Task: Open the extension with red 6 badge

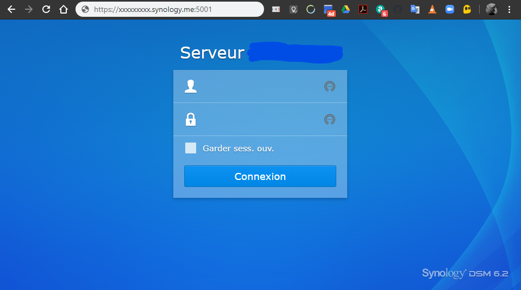Action: click(x=381, y=10)
